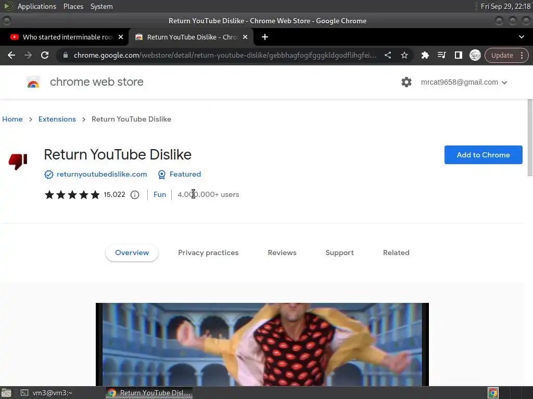The width and height of the screenshot is (533, 399).
Task: Open the Applications menu
Action: point(37,6)
